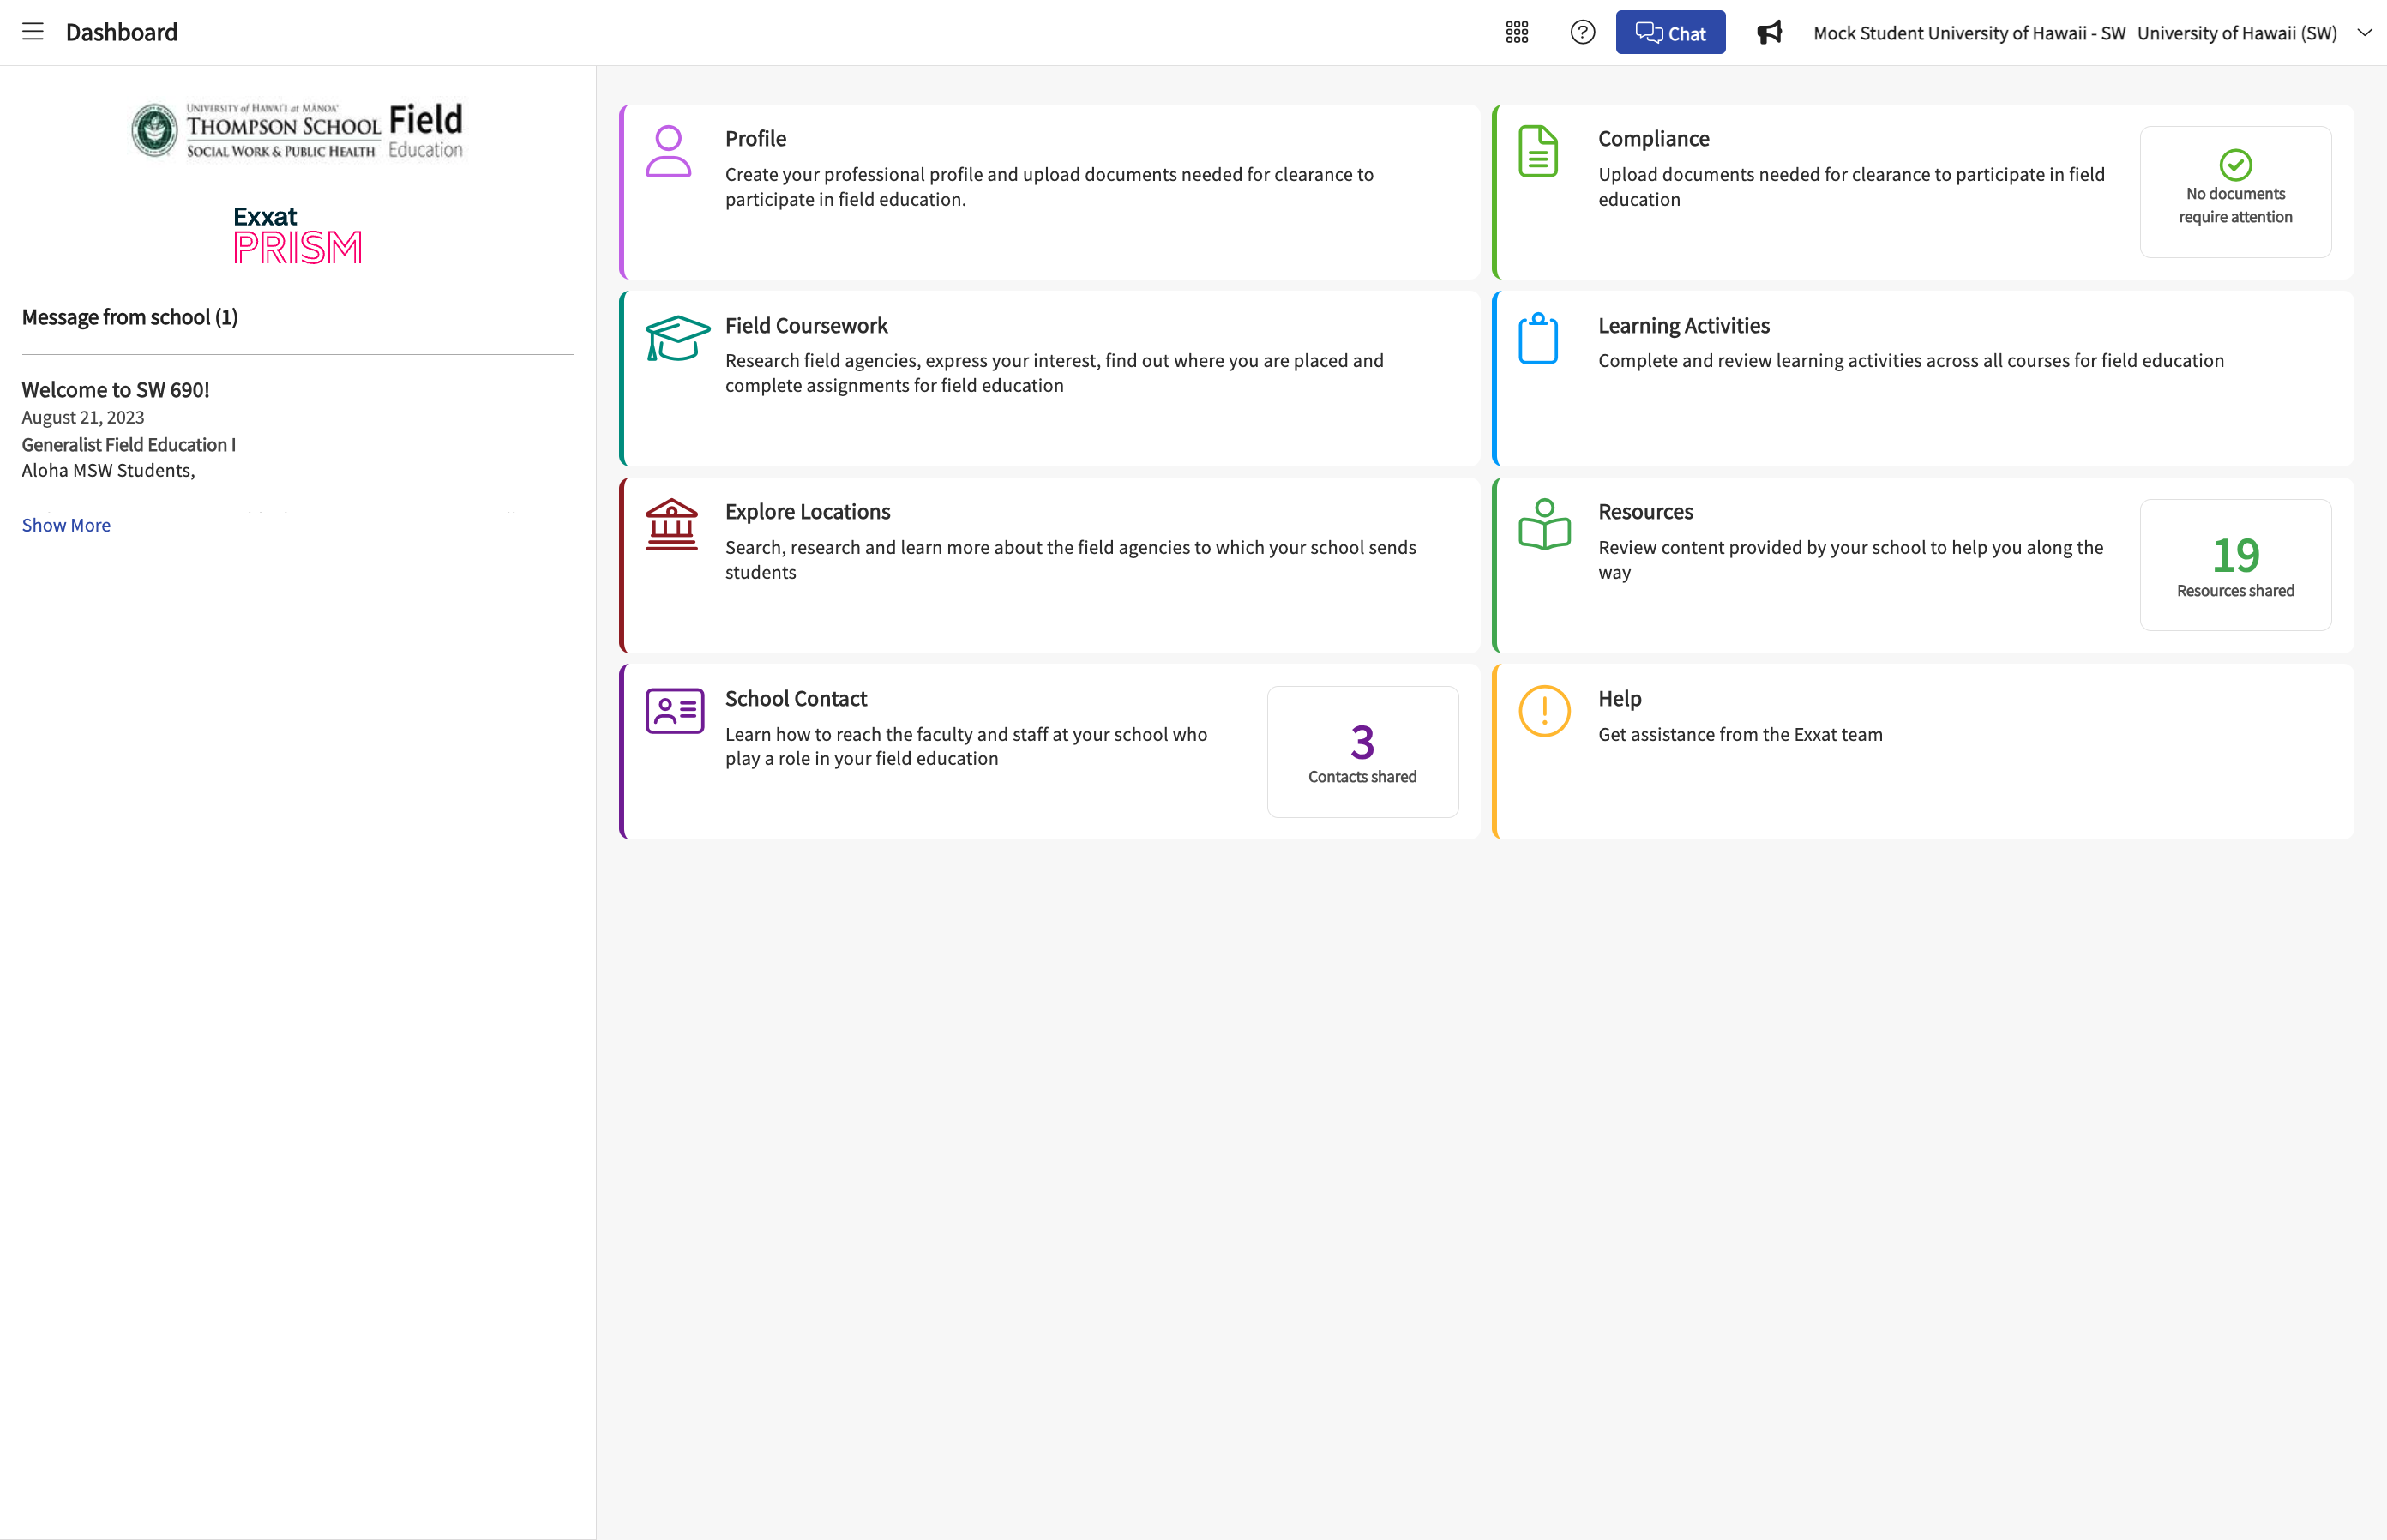Open the School Contact title
Image resolution: width=2387 pixels, height=1540 pixels.
click(796, 699)
